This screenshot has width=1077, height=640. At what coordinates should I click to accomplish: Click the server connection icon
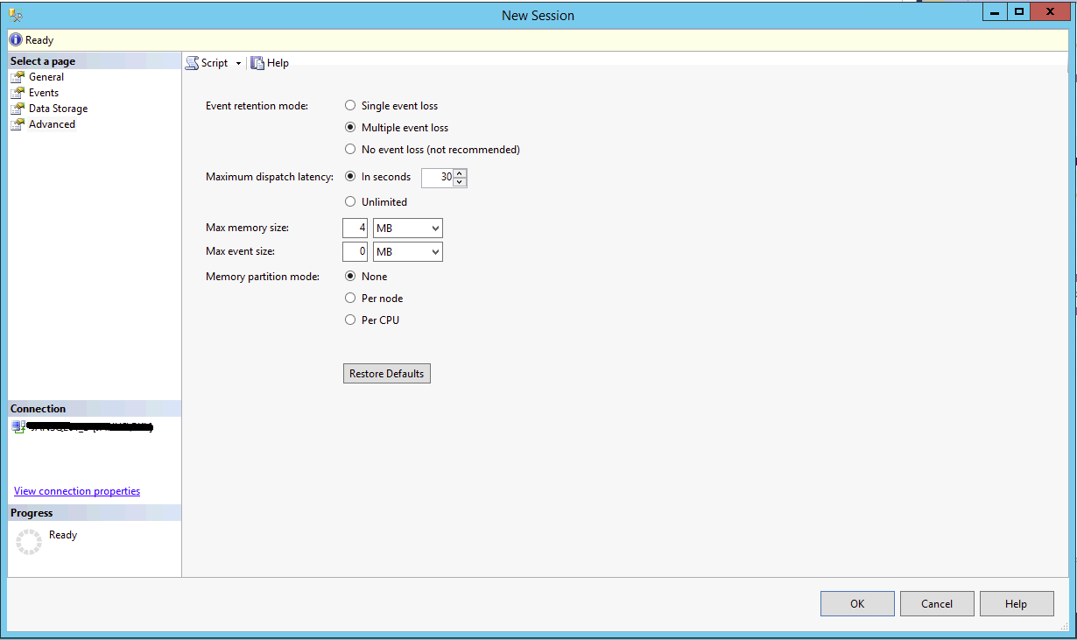(x=18, y=426)
